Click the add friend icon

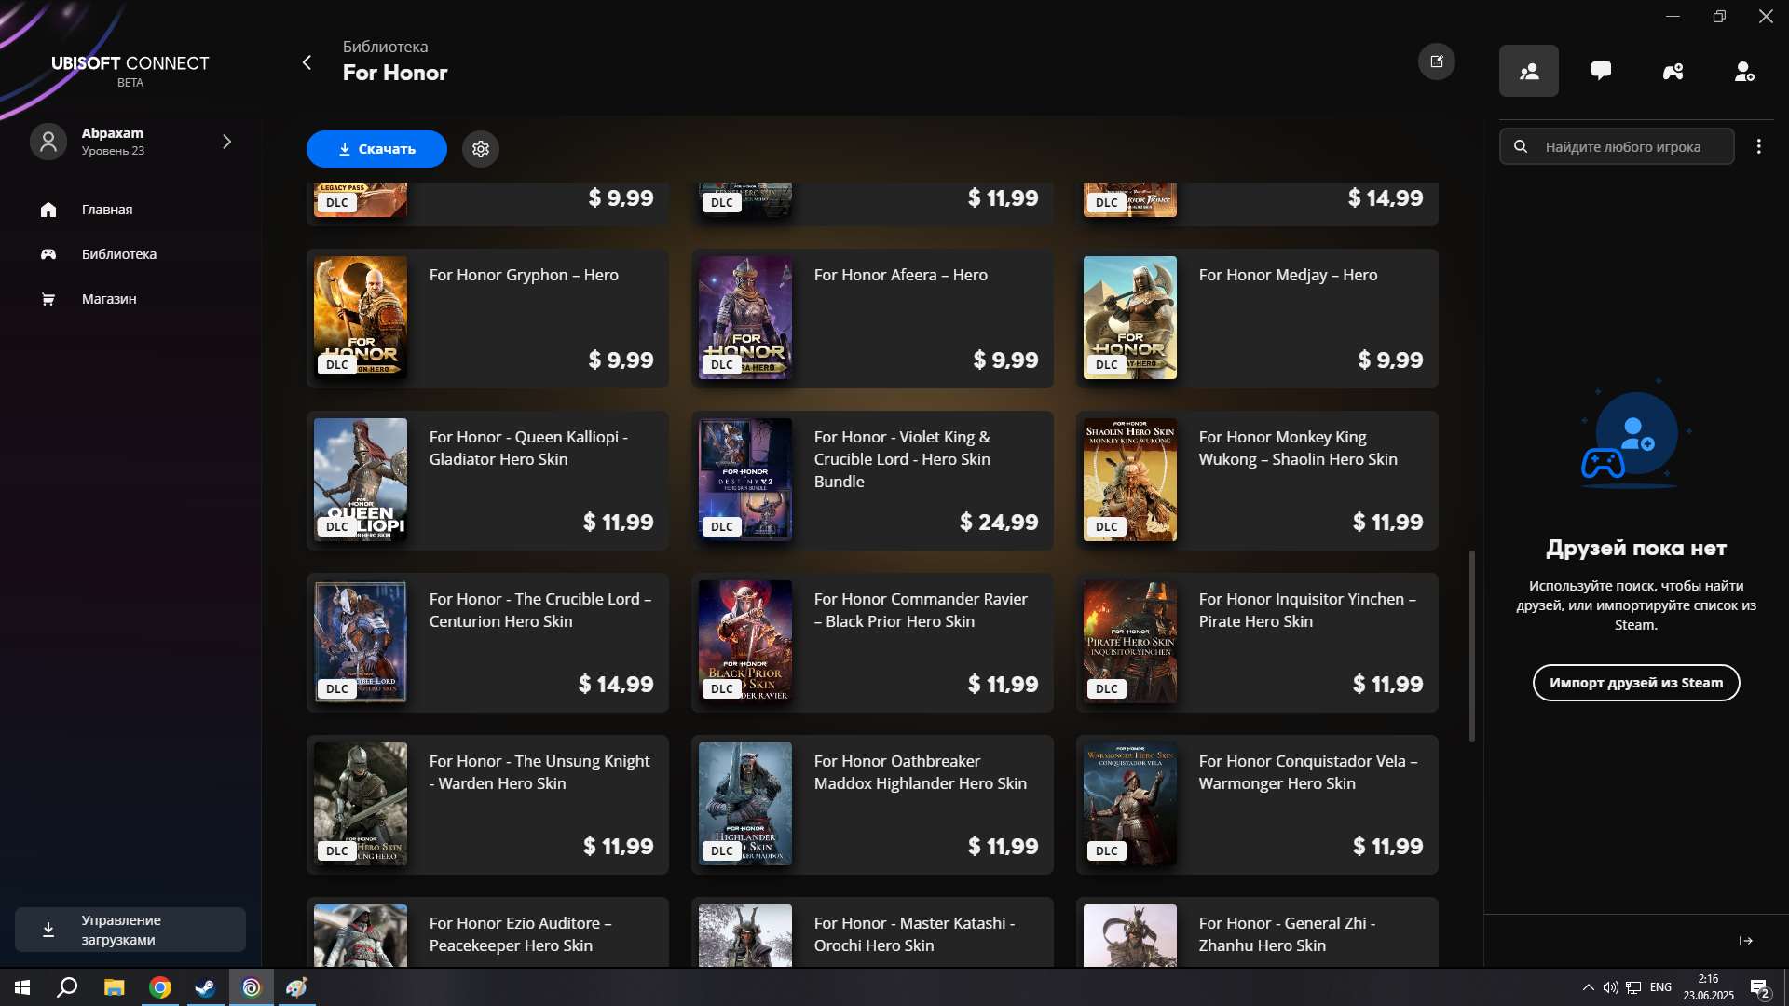1744,71
